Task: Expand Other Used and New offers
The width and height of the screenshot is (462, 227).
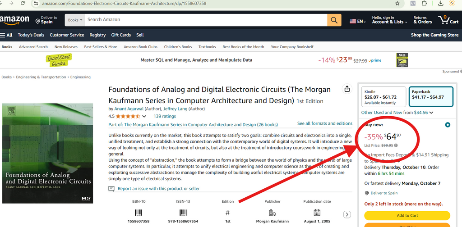Action: (397, 113)
